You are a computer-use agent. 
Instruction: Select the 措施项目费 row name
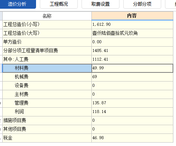pyautogui.click(x=47, y=121)
